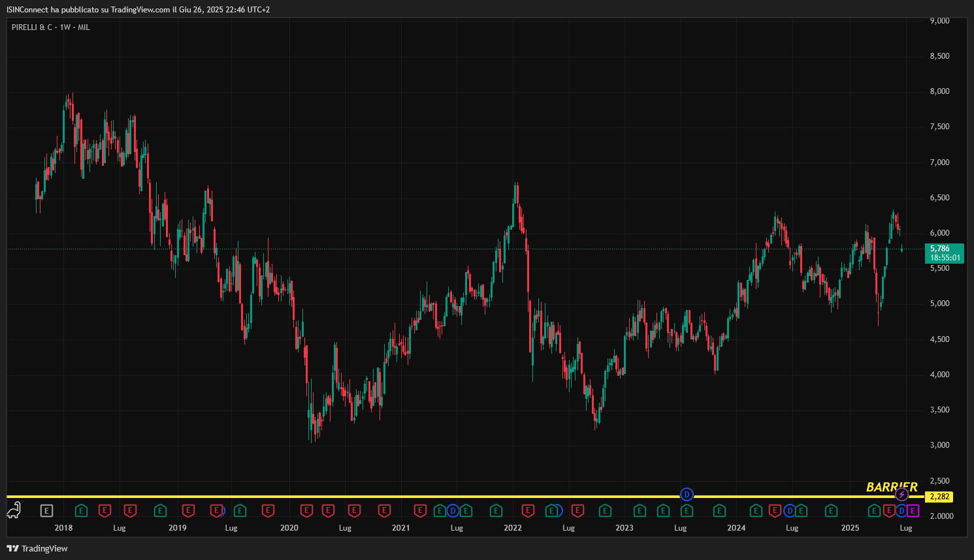This screenshot has width=974, height=560.
Task: Click the 3,000 price axis label
Action: [x=939, y=445]
